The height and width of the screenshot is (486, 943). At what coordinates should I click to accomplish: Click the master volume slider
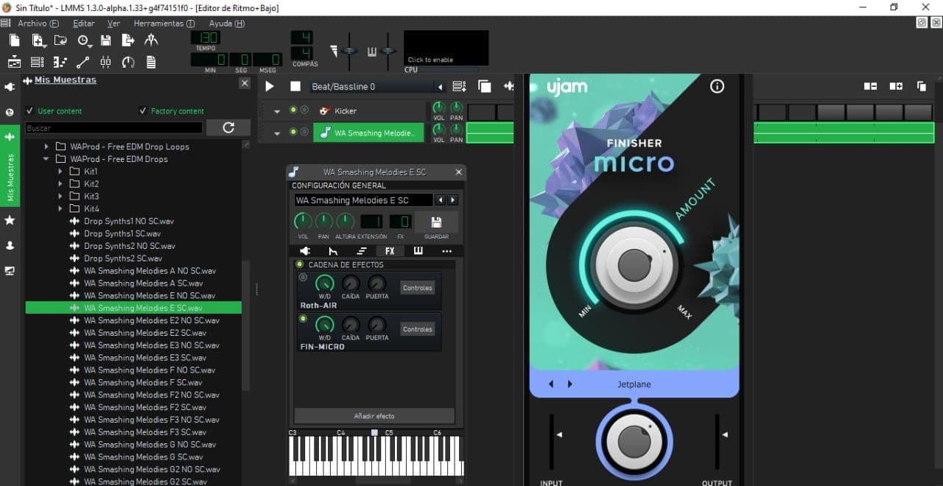pyautogui.click(x=349, y=51)
